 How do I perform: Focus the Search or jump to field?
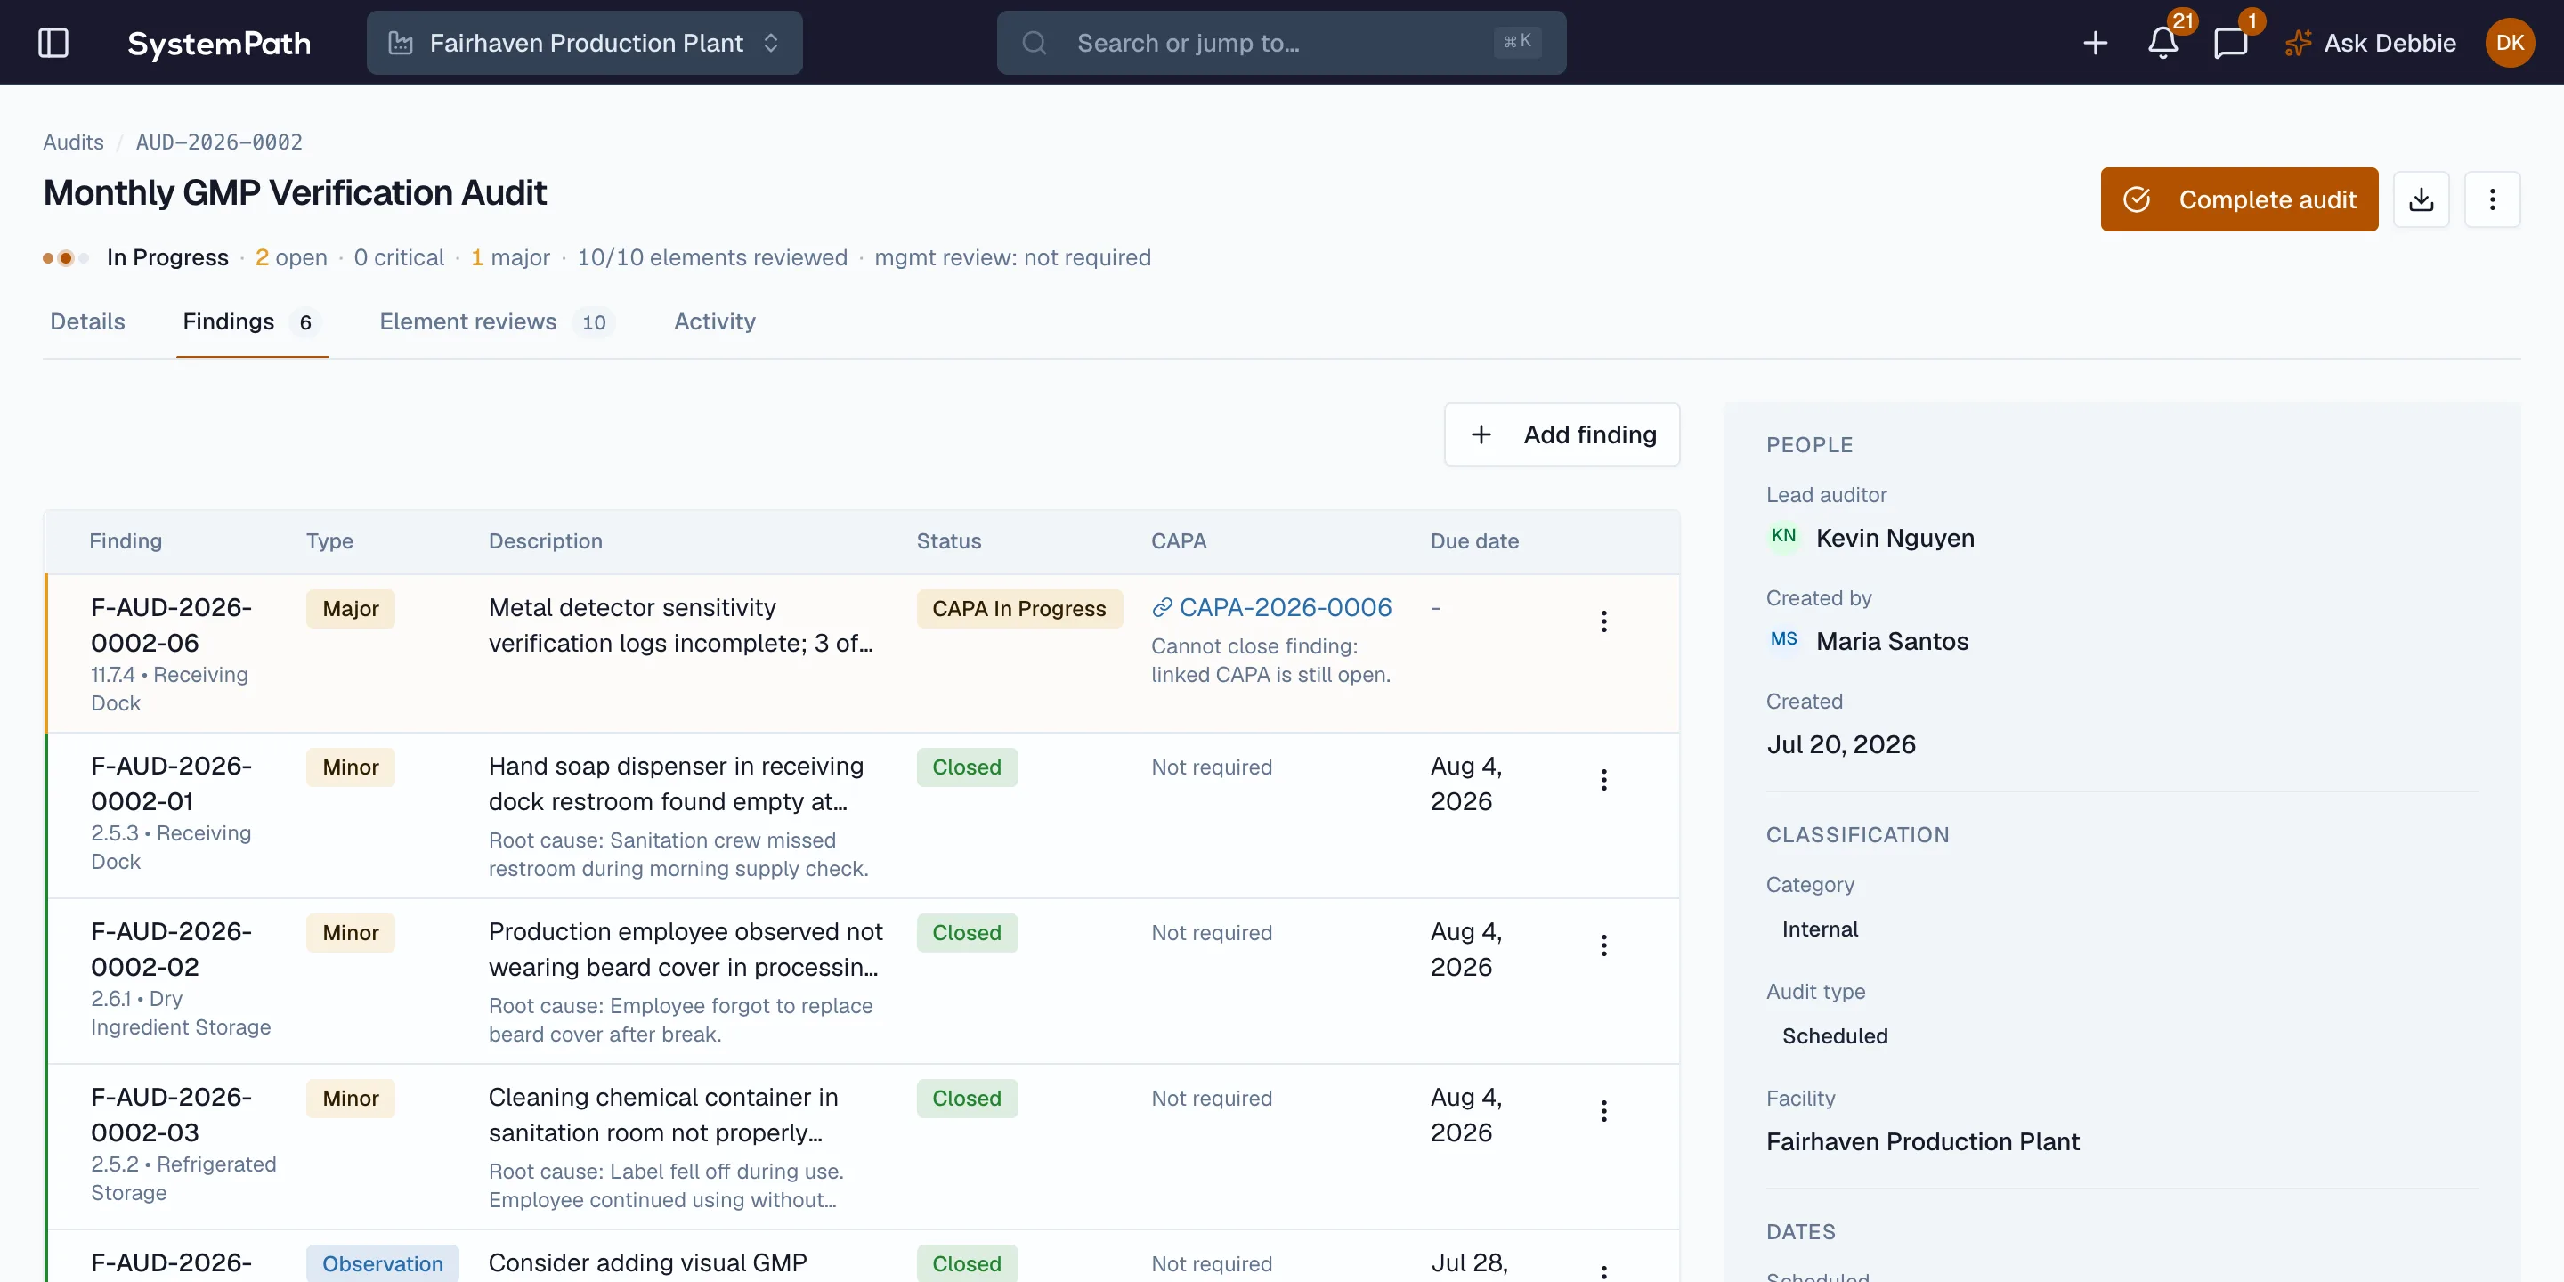[x=1281, y=43]
